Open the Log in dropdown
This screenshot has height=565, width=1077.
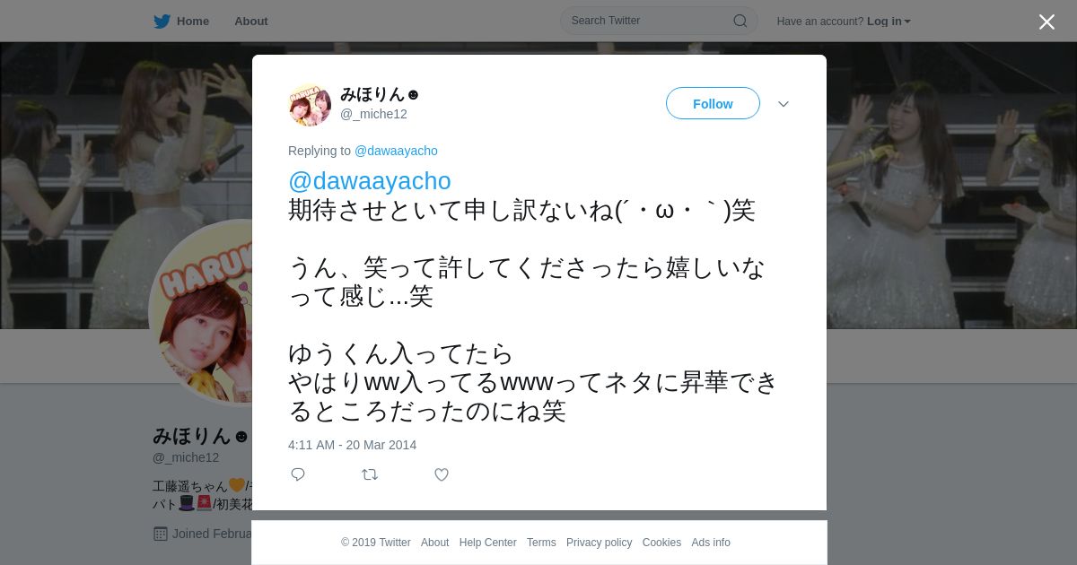[889, 22]
